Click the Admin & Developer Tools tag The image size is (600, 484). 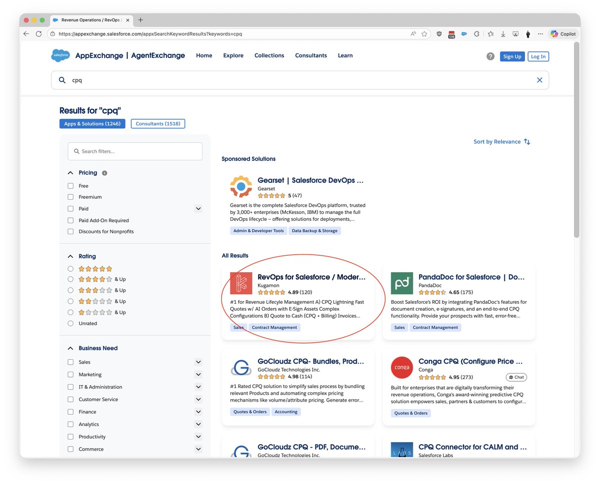point(258,231)
